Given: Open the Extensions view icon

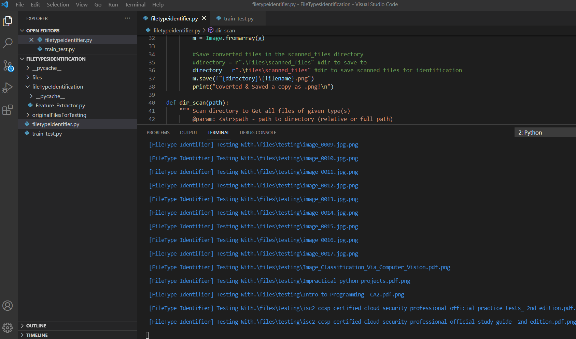Looking at the screenshot, I should coord(8,110).
